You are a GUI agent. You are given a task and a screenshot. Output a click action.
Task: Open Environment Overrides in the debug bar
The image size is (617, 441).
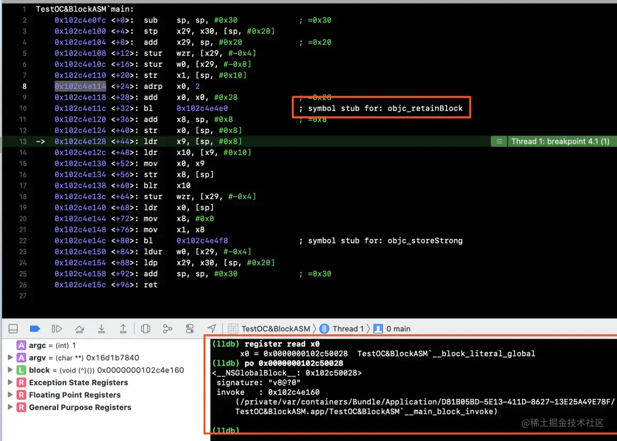pos(190,329)
